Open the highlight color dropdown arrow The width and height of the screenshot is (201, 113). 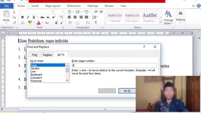[34, 23]
